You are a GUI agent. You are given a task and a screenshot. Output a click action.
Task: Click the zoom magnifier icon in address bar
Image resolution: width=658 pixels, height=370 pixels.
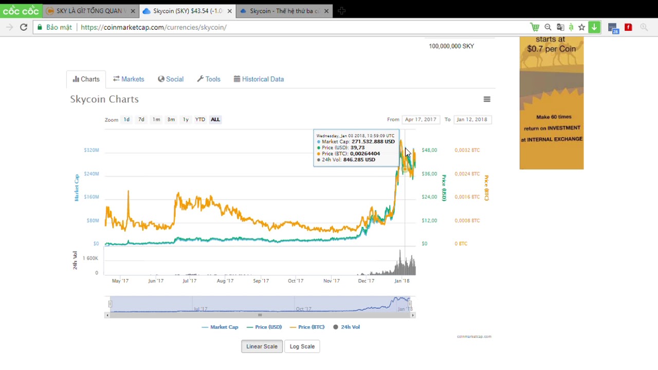point(548,27)
